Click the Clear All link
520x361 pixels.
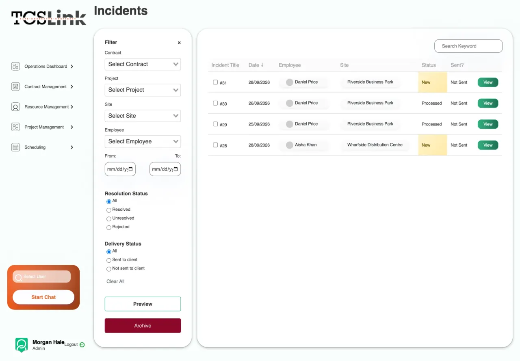tap(115, 281)
